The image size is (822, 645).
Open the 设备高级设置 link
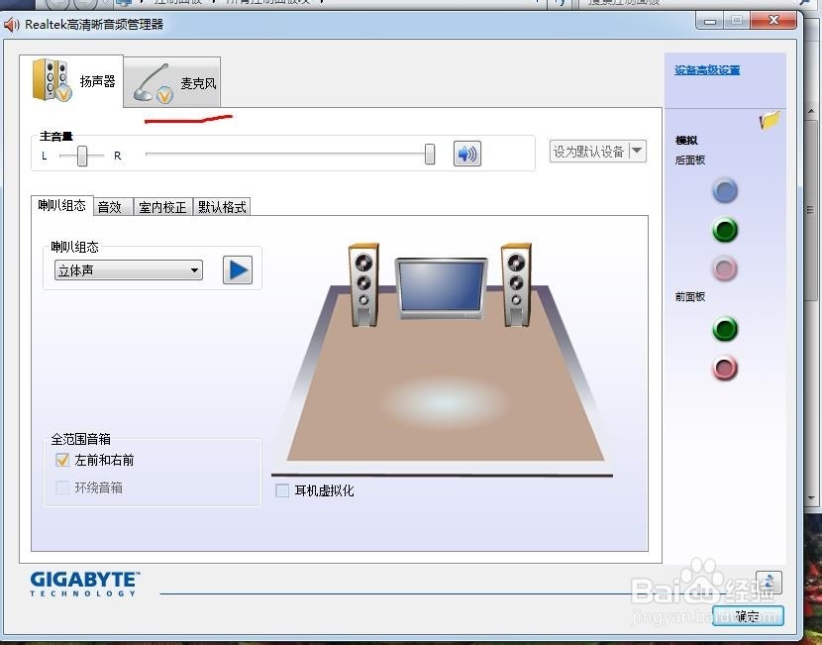(x=707, y=69)
